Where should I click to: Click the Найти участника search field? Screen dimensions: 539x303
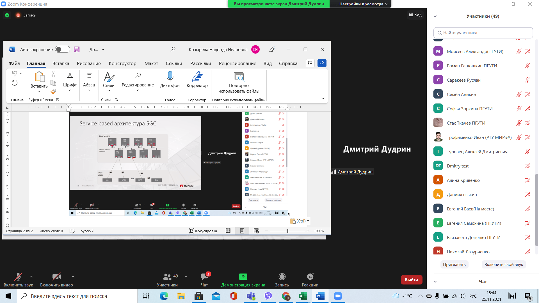483,33
